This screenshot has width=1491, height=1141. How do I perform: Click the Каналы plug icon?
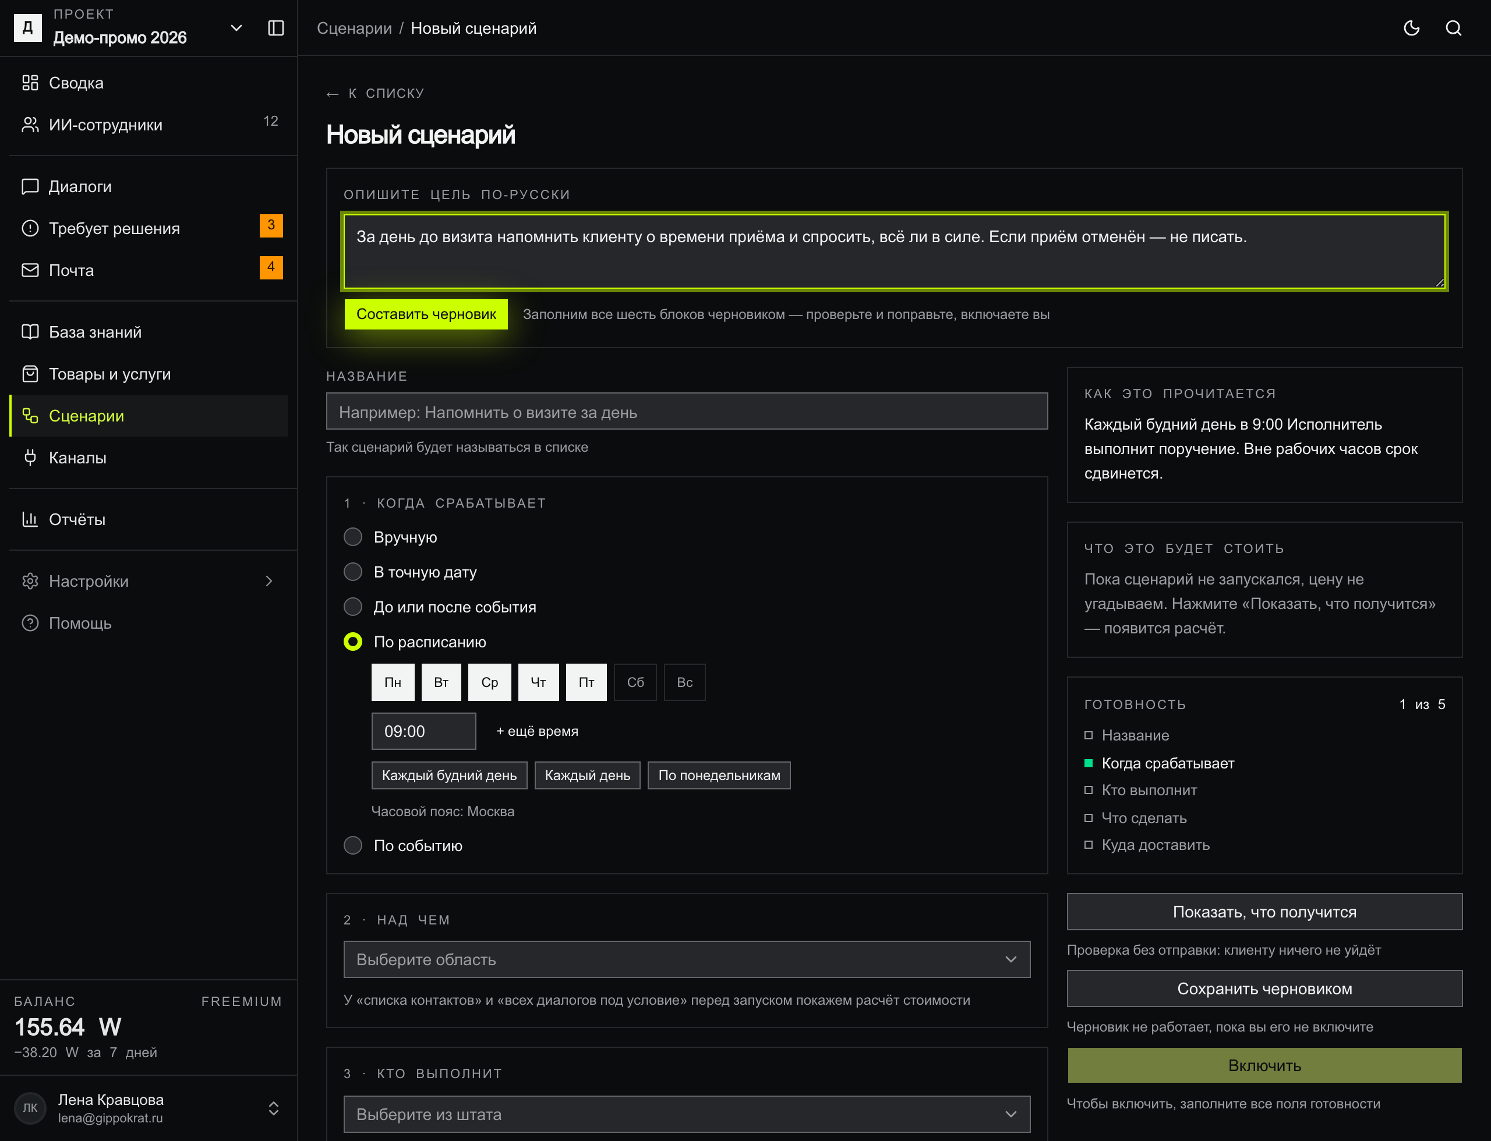point(30,458)
